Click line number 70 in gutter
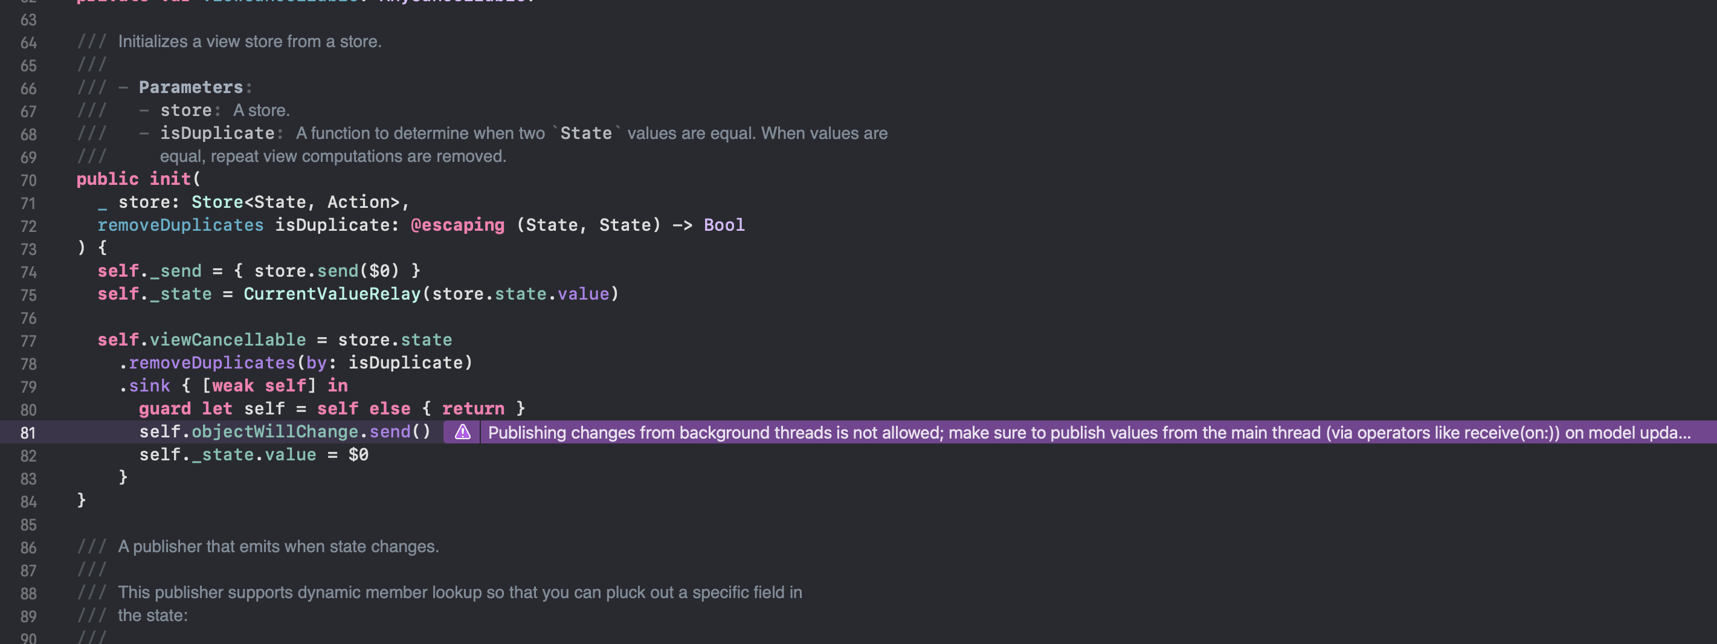 pos(28,181)
